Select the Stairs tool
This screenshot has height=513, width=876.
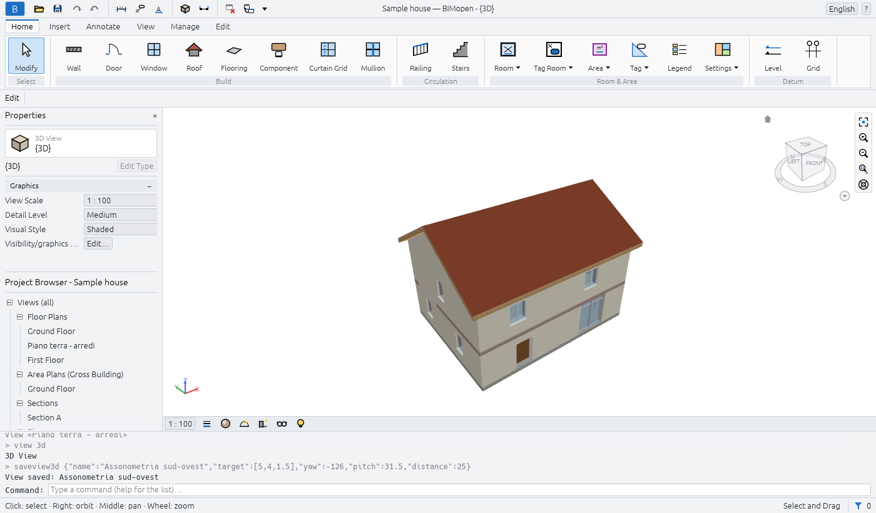461,56
